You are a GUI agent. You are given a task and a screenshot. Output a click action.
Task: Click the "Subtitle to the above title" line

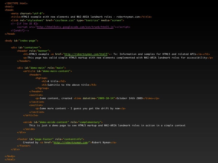coord(69,85)
